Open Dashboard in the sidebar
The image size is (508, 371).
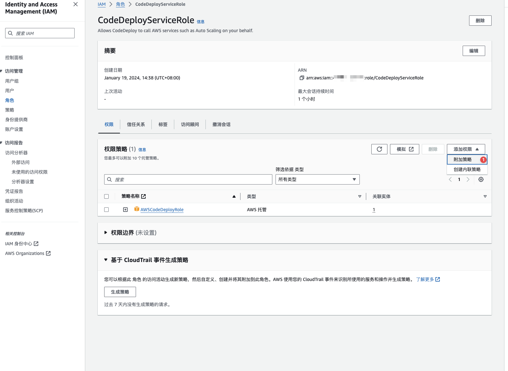14,58
